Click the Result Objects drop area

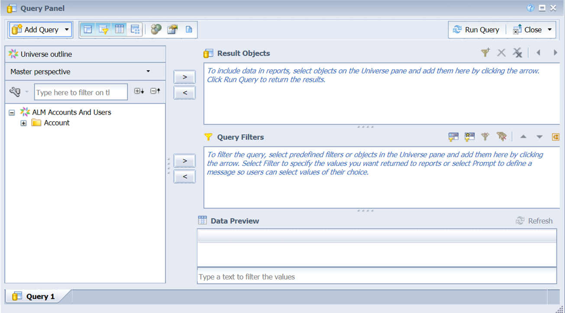381,94
